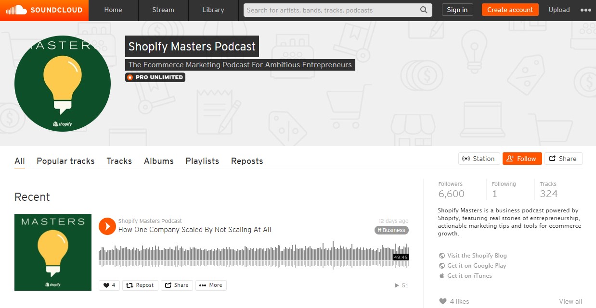Start the artist Station
Screen dimensions: 596x308
pyautogui.click(x=479, y=159)
